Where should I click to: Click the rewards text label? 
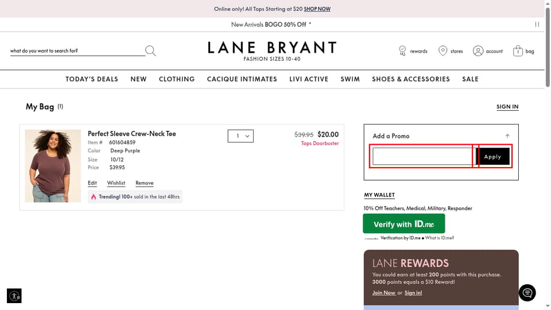[x=418, y=51]
